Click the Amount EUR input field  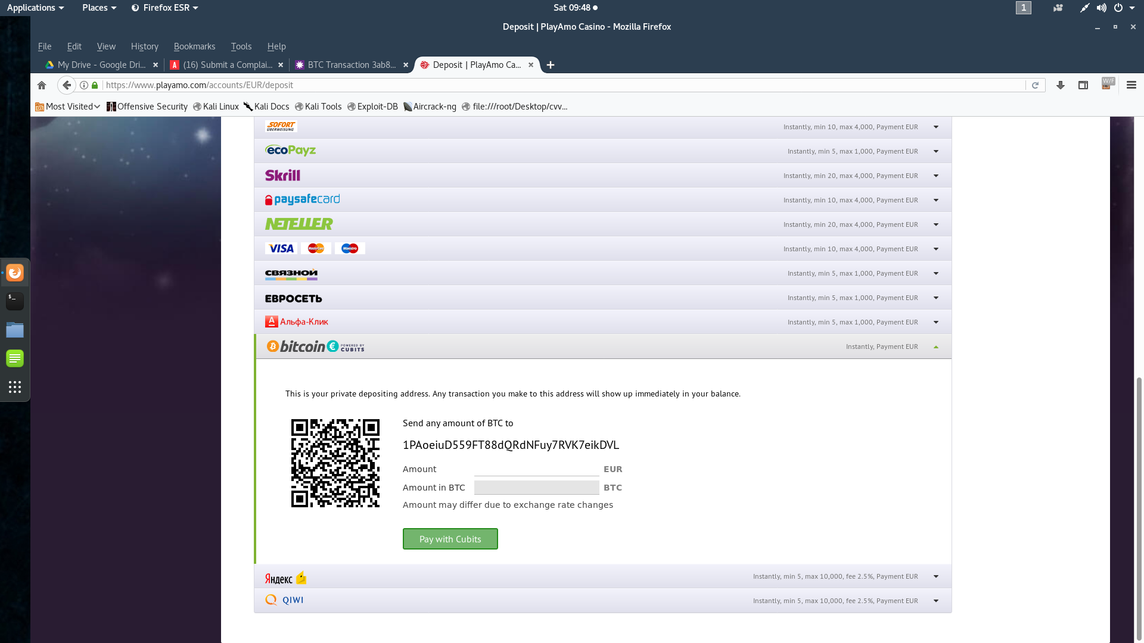coord(536,469)
